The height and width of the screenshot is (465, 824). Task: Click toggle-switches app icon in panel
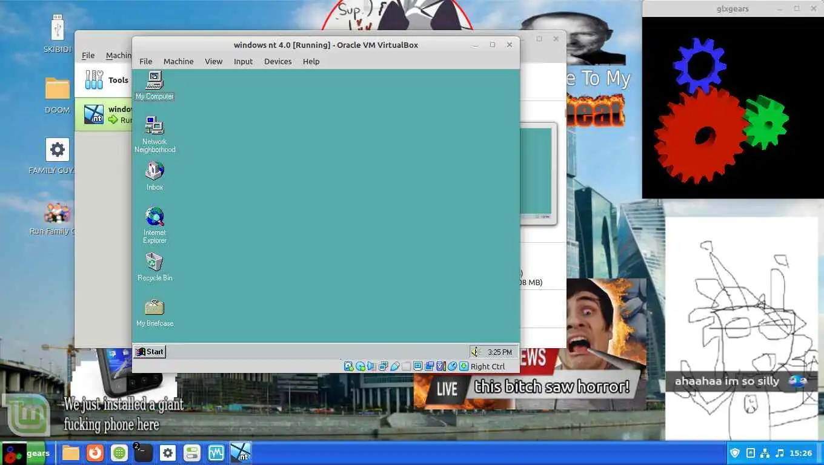[x=192, y=453]
